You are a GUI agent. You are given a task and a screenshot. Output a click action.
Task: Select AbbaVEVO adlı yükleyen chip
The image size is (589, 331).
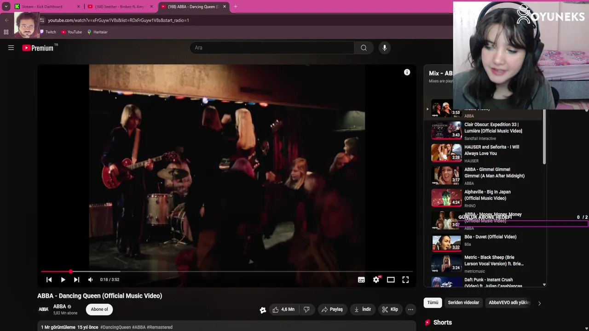click(509, 302)
